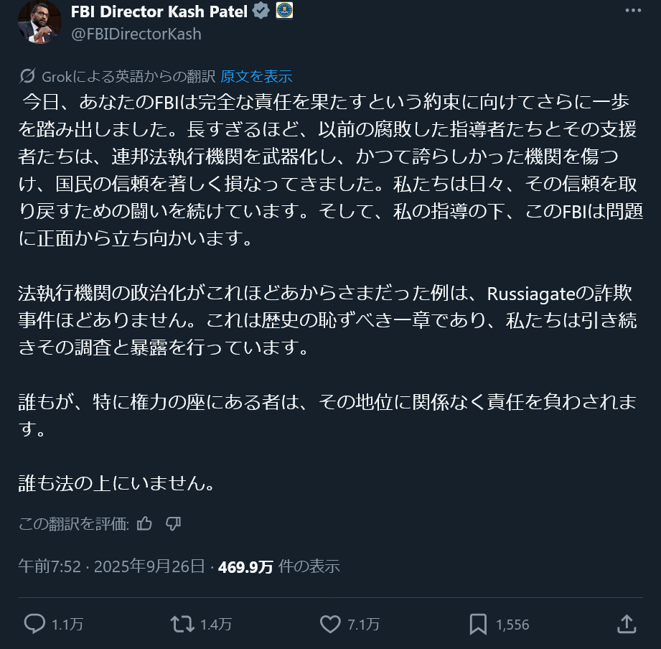
Task: Show original text via 原文を表示
Action: [256, 77]
